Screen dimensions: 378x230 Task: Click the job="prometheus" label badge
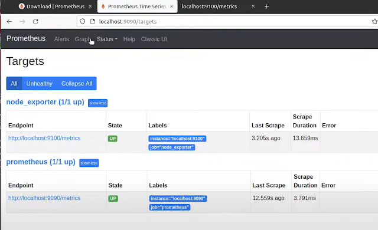(x=170, y=207)
